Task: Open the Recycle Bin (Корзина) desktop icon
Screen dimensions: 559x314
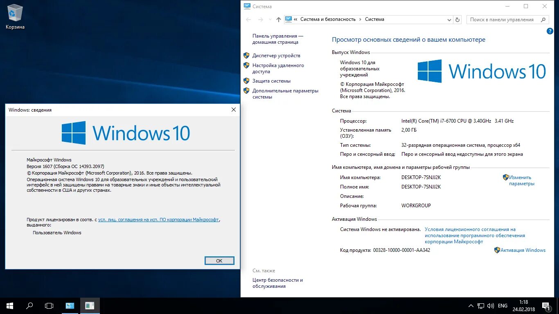Action: point(15,17)
